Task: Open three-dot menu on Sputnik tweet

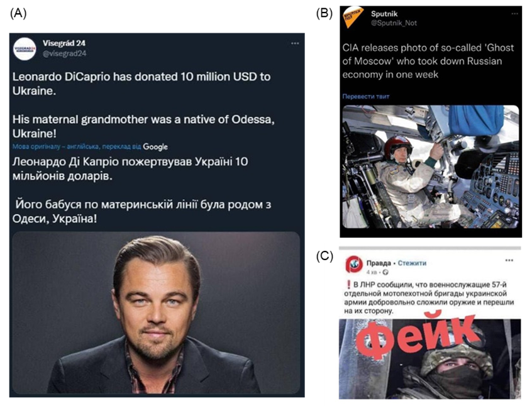Action: (514, 14)
